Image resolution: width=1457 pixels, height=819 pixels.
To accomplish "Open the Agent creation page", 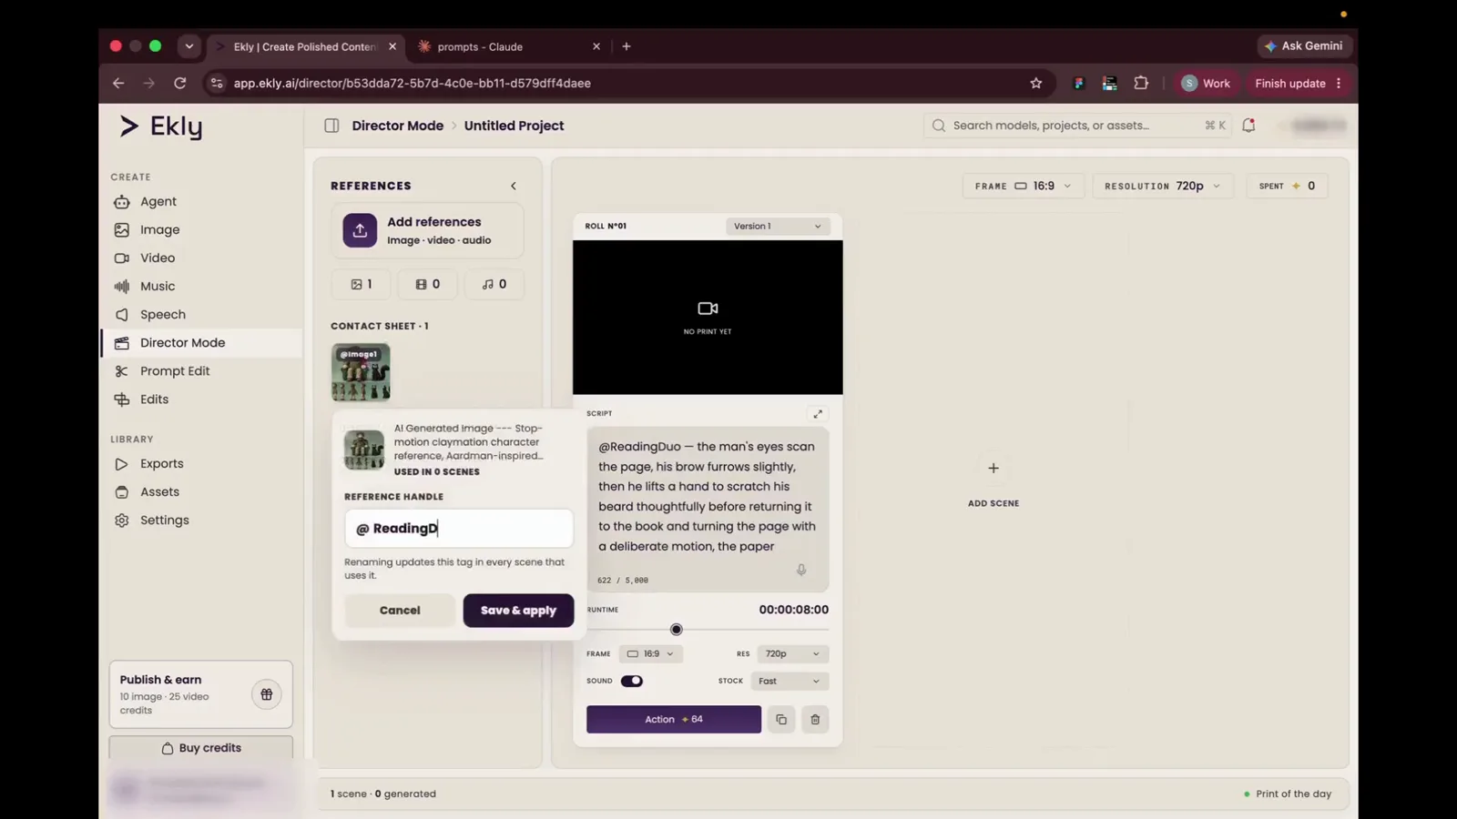I will pos(158,201).
